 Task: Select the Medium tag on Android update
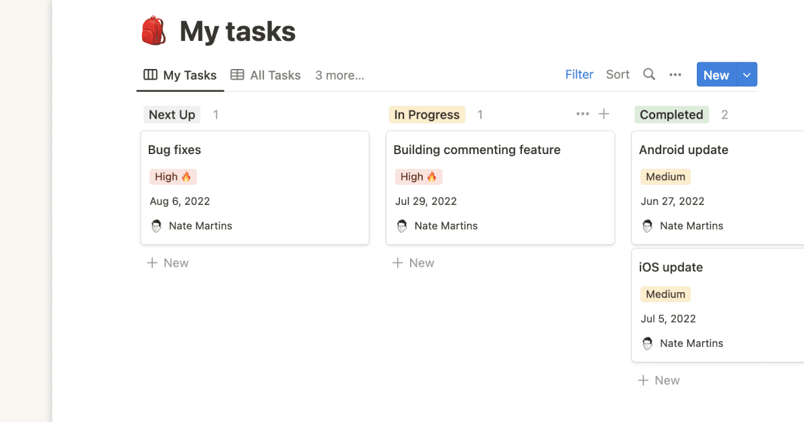[x=665, y=176]
